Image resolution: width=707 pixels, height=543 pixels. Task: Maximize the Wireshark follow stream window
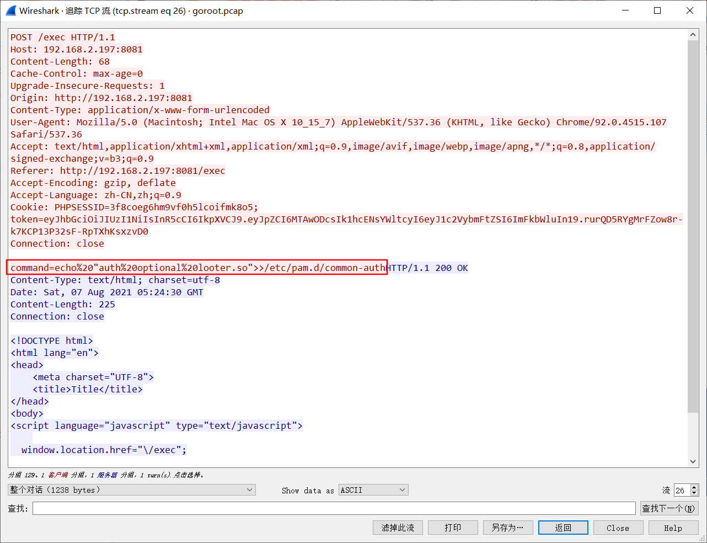pyautogui.click(x=657, y=10)
